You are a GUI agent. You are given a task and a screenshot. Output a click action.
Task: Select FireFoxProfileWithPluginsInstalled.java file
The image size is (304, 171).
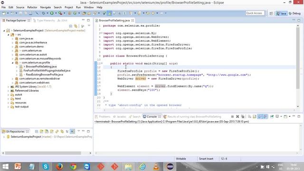click(47, 71)
